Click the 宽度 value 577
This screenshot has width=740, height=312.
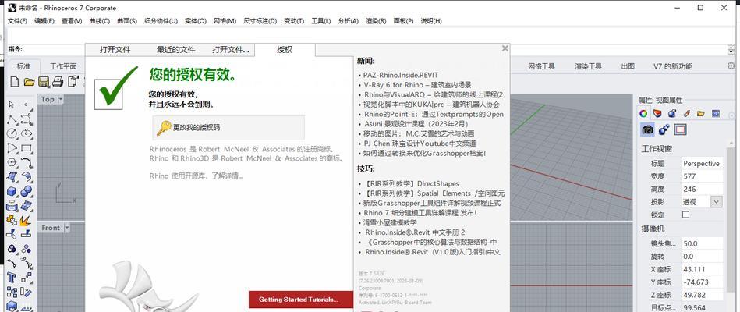coord(702,176)
